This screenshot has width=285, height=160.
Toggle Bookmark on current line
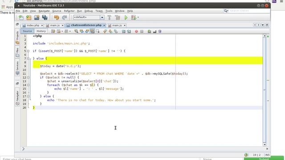116,32
